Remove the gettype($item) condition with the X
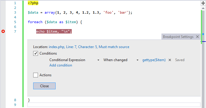The width and height of the screenshot is (206, 108). click(170, 60)
